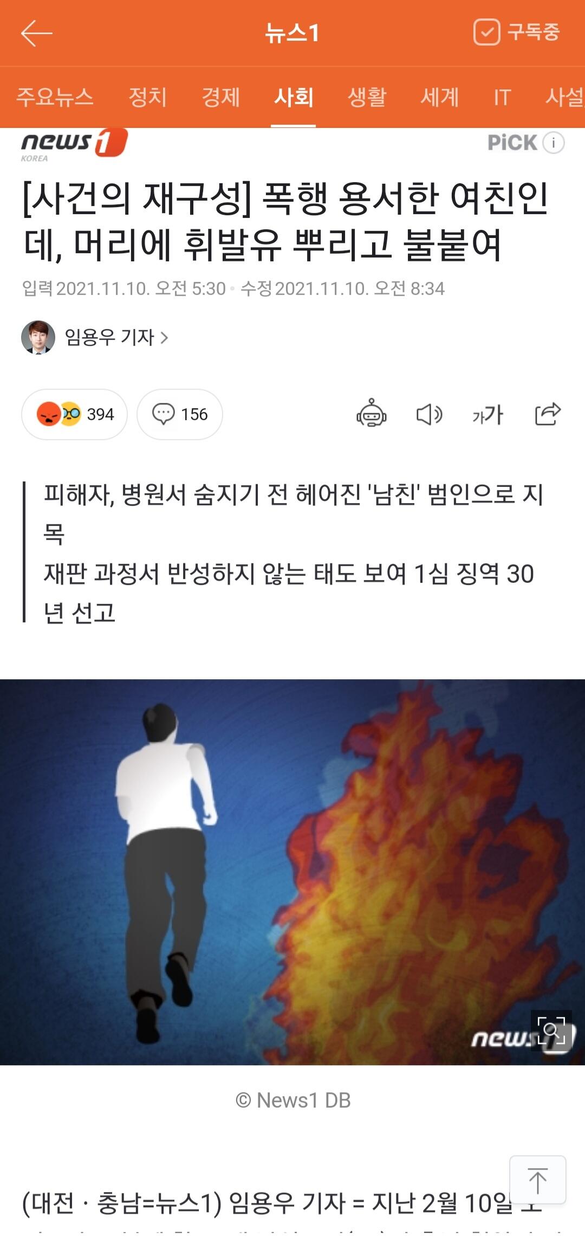Open the 주요뉴스 tab
585x1237 pixels.
coord(55,98)
